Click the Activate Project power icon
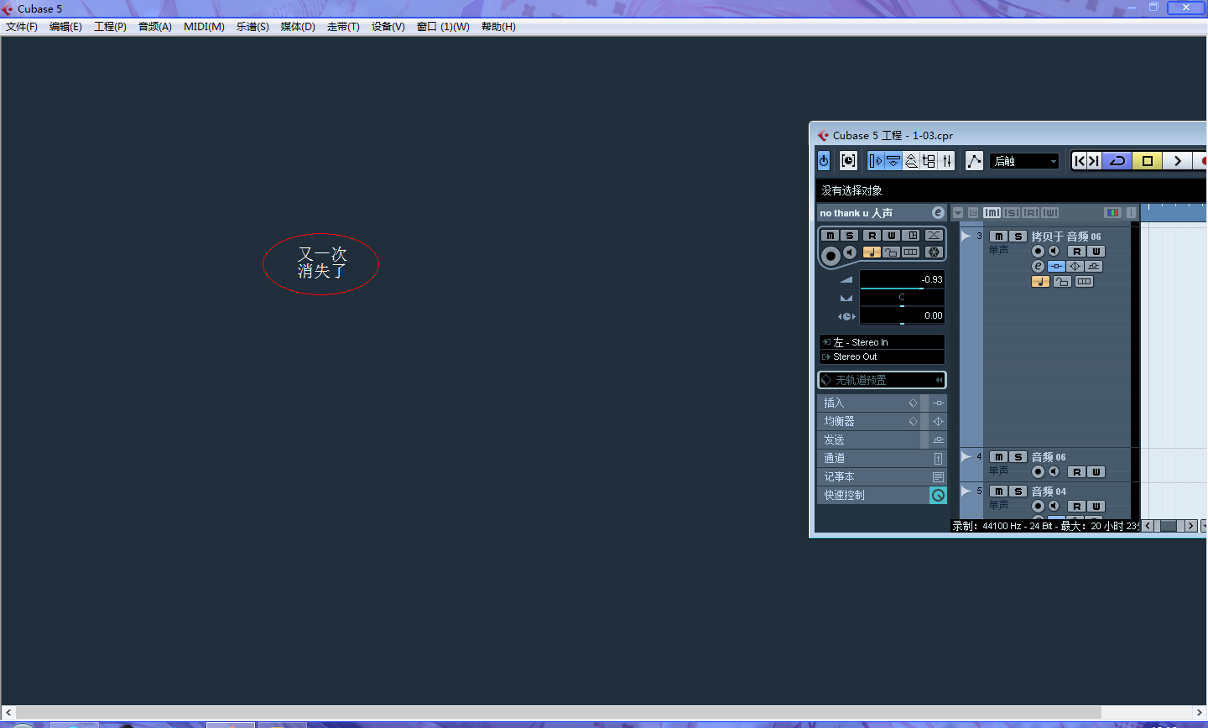This screenshot has width=1208, height=728. 824,161
